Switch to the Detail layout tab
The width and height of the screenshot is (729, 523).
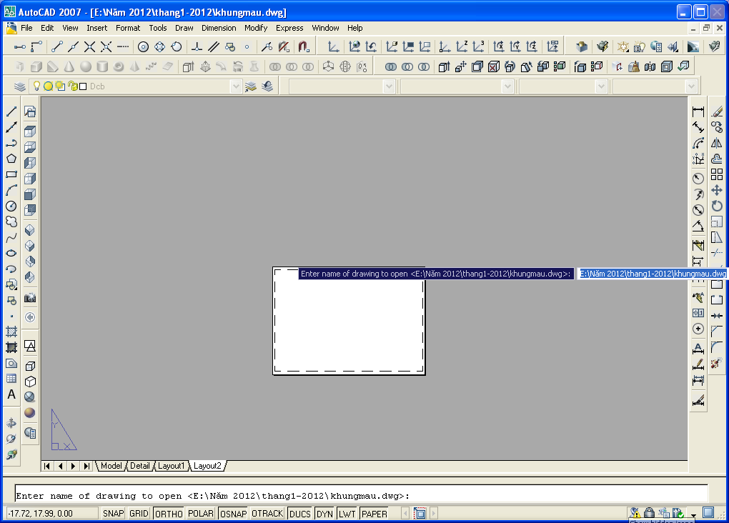[x=140, y=466]
